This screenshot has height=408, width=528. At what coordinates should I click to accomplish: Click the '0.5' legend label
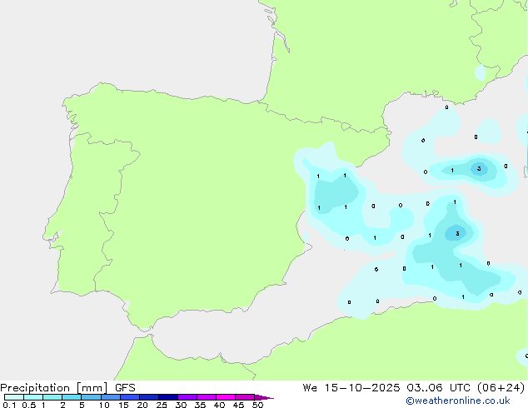(x=29, y=405)
